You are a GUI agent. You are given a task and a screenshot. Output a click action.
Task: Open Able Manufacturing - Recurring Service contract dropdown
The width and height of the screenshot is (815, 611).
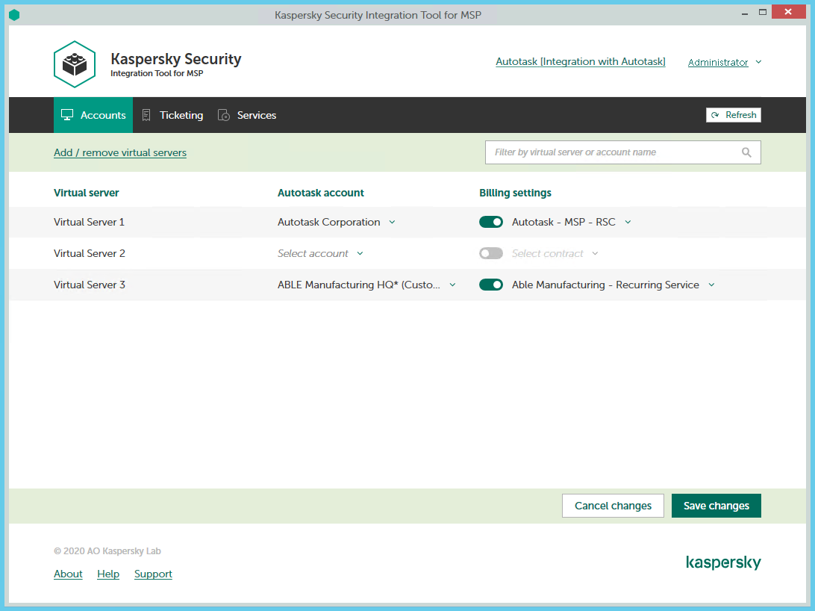pyautogui.click(x=613, y=285)
